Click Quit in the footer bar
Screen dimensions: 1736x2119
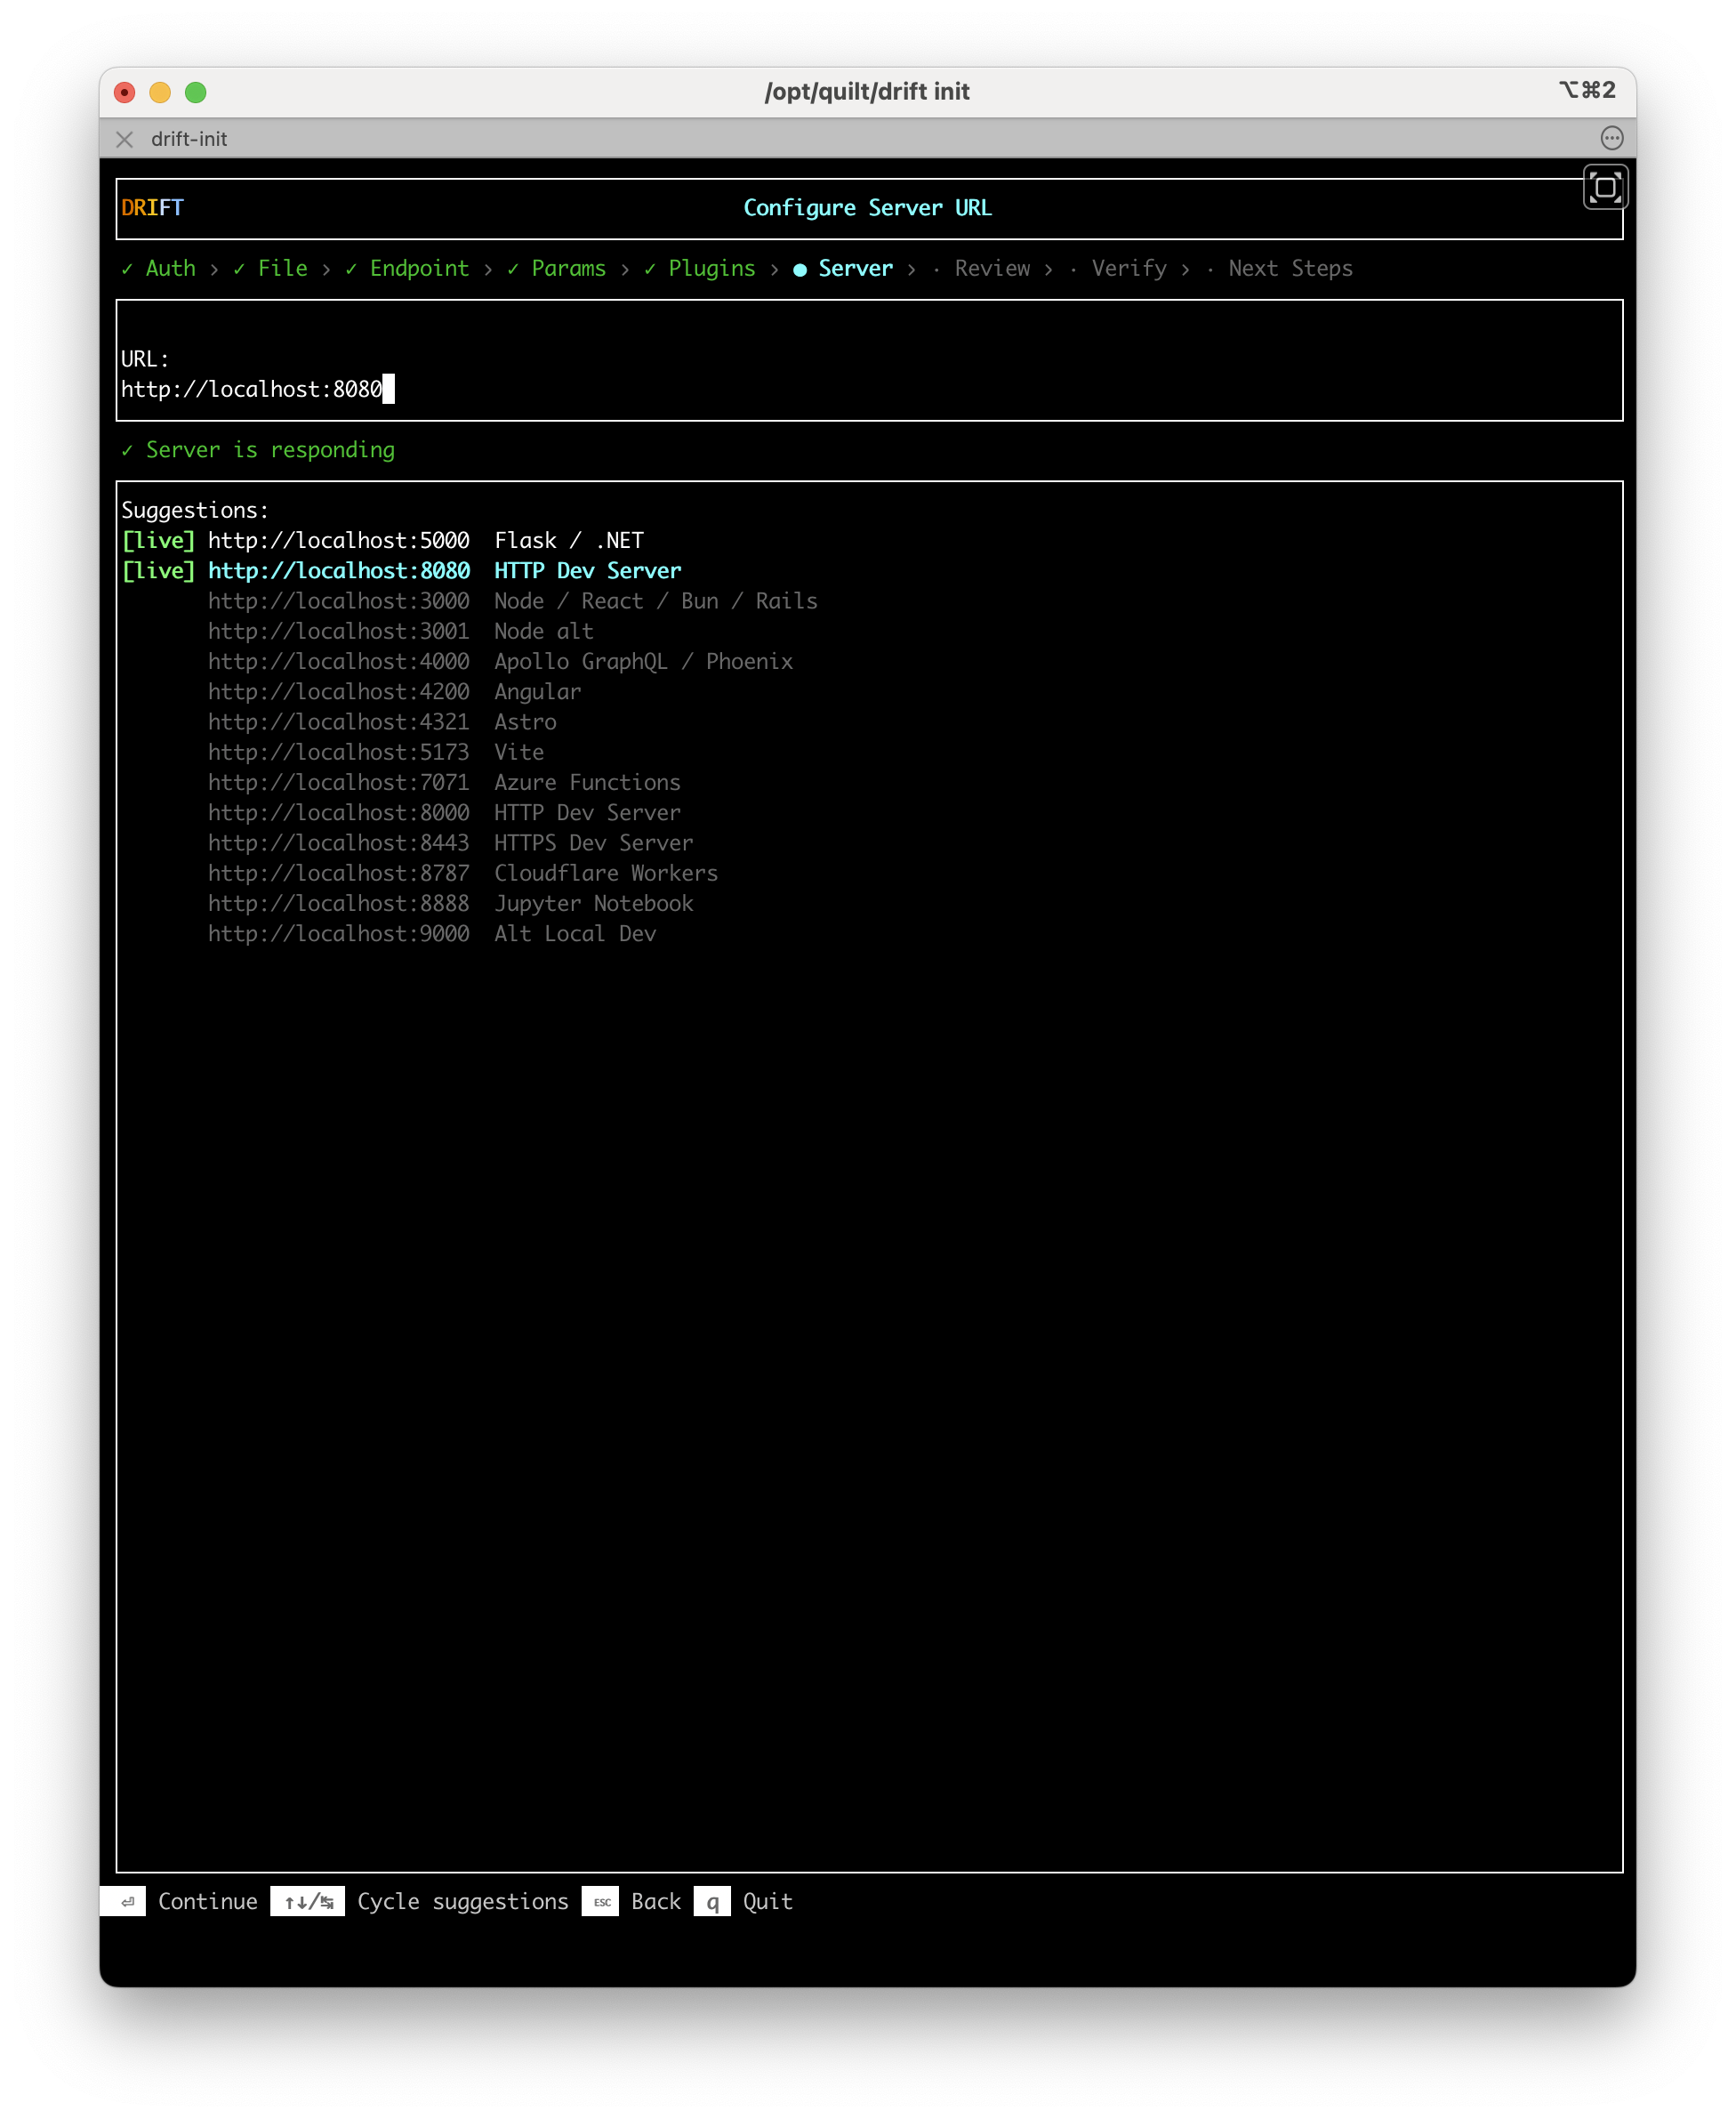(767, 1901)
